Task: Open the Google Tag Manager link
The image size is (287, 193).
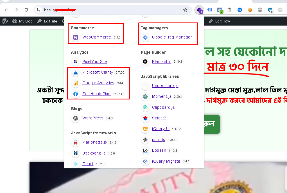Action: point(172,37)
